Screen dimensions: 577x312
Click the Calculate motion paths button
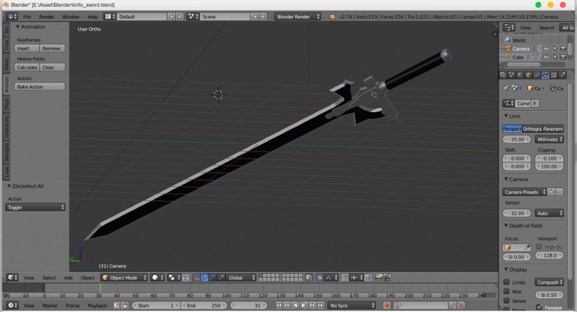27,68
